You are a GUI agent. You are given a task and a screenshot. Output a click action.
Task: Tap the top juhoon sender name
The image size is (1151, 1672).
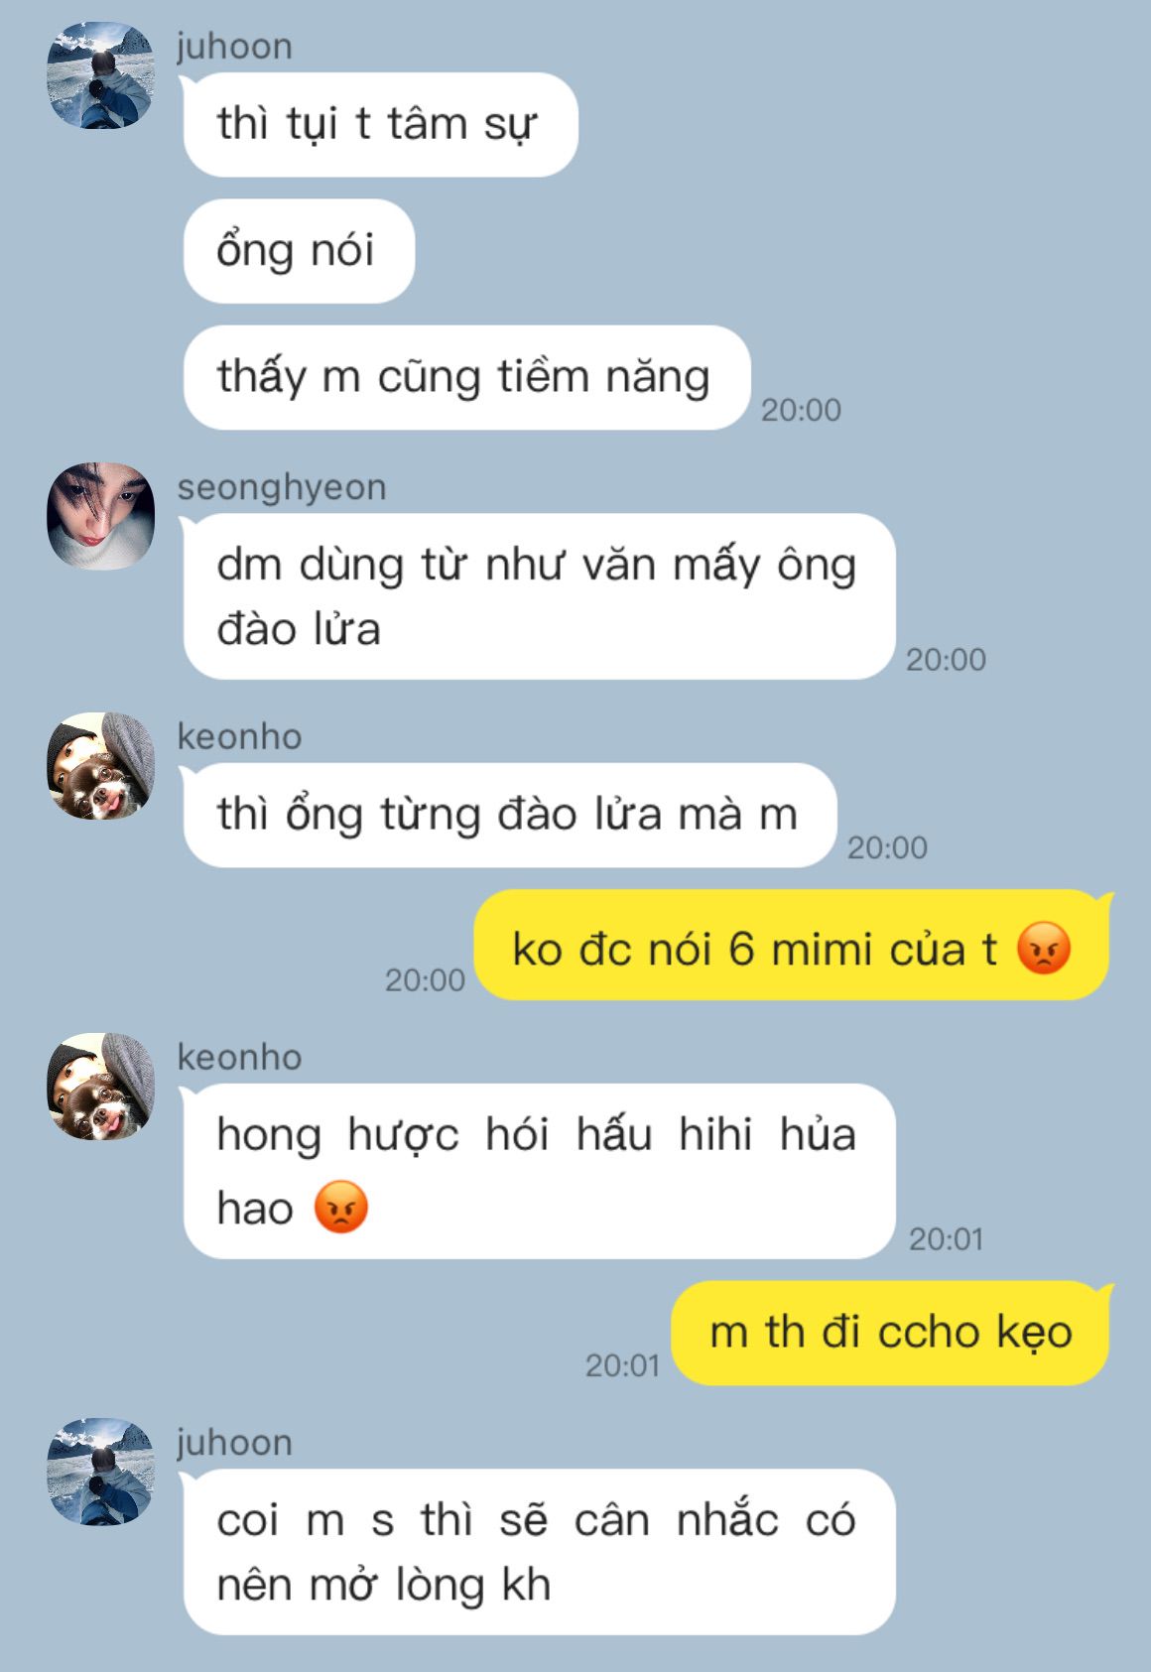tap(235, 47)
